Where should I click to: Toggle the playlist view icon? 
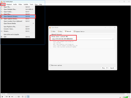pyautogui.click(x=23, y=97)
